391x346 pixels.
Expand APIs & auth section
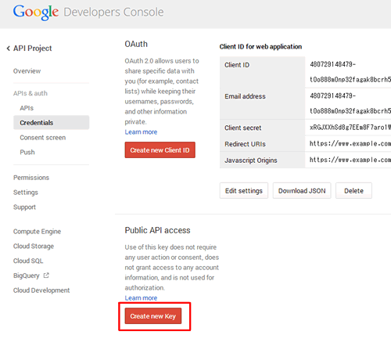(30, 93)
